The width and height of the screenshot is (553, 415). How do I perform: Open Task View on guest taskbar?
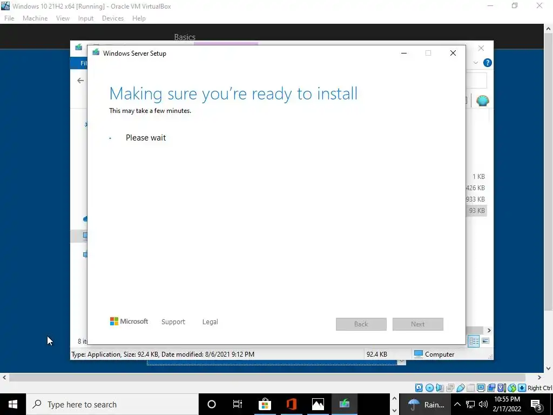coord(238,404)
